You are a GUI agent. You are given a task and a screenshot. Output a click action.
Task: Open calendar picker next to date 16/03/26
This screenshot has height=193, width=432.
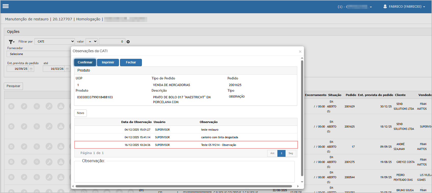point(67,69)
